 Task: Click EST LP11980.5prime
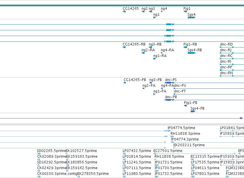click(137, 174)
